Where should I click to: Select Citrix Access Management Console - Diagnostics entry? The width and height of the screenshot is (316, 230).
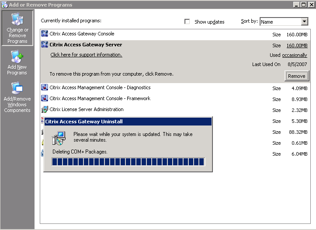point(175,88)
